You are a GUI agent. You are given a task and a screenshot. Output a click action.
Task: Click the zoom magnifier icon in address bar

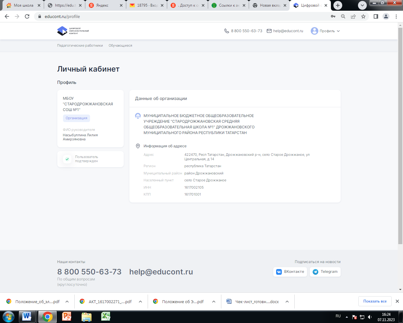point(343,16)
